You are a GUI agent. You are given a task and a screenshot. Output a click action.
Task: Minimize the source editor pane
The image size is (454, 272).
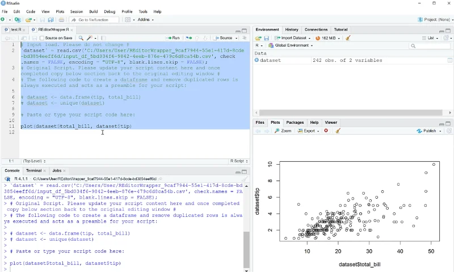pos(238,31)
